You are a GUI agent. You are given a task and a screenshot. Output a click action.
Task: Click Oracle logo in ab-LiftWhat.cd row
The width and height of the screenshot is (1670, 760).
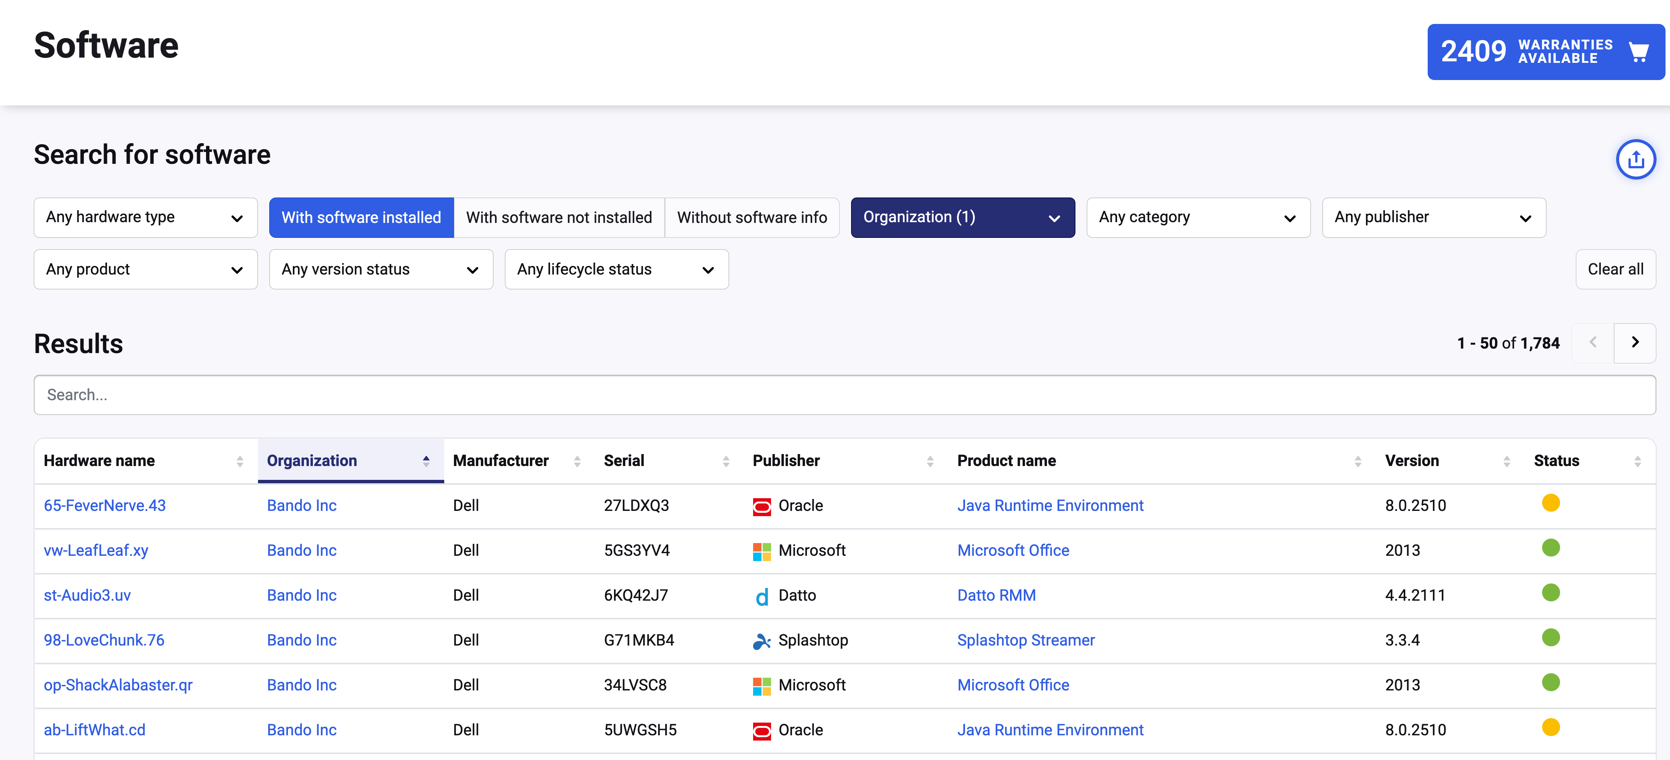click(x=761, y=731)
